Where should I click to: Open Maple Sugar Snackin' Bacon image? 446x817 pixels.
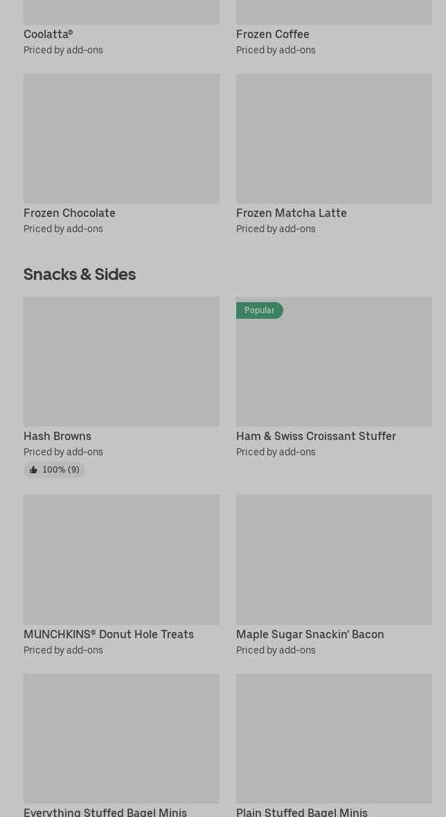[334, 559]
